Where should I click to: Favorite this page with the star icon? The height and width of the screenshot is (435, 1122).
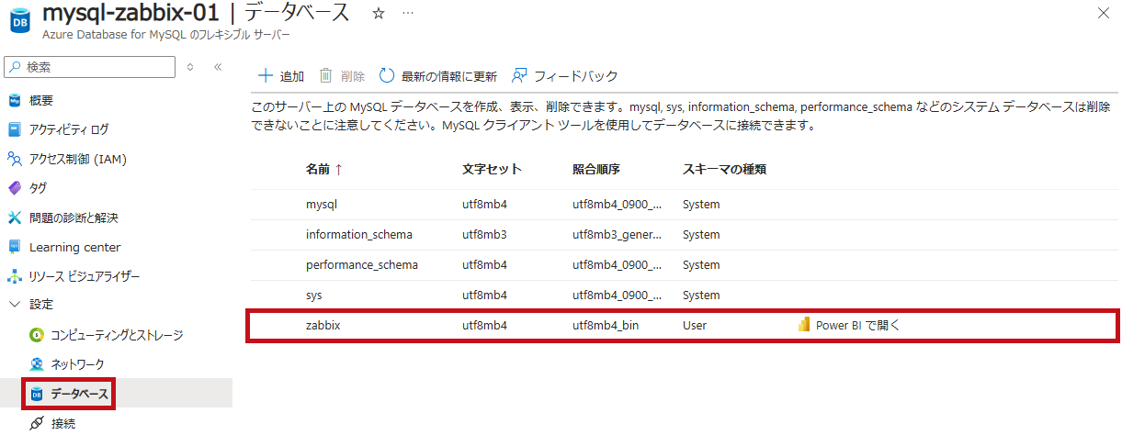tap(378, 14)
